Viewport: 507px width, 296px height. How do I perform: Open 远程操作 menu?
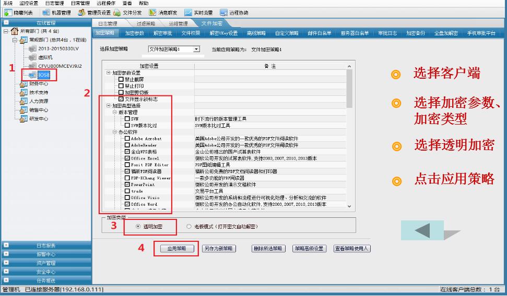tap(106, 3)
